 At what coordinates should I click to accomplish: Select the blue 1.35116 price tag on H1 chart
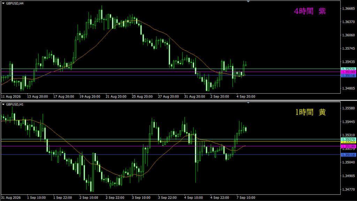(x=348, y=155)
